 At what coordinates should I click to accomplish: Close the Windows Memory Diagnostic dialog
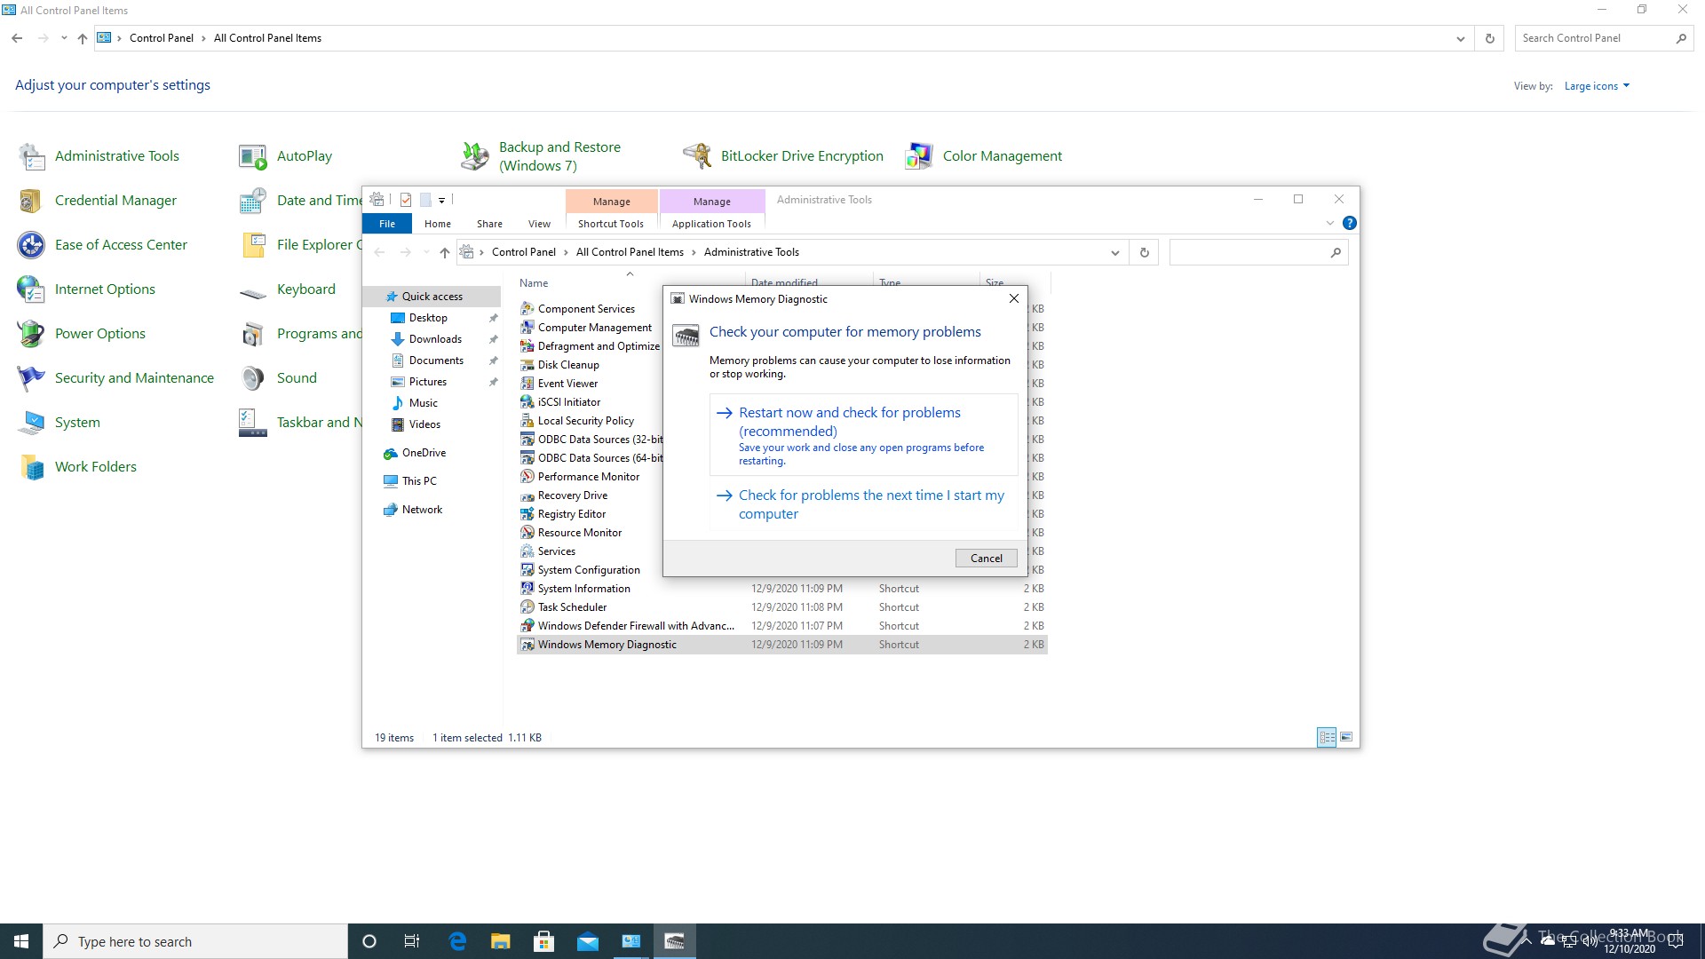1013,299
